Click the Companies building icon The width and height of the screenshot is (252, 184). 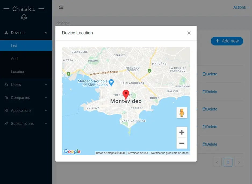click(6, 97)
